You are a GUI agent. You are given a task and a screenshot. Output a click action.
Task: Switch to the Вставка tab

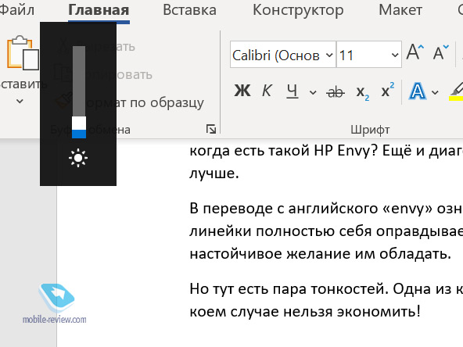tap(189, 9)
